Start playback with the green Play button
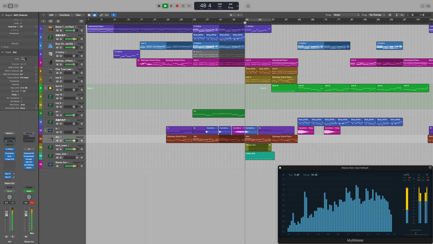 [x=165, y=6]
